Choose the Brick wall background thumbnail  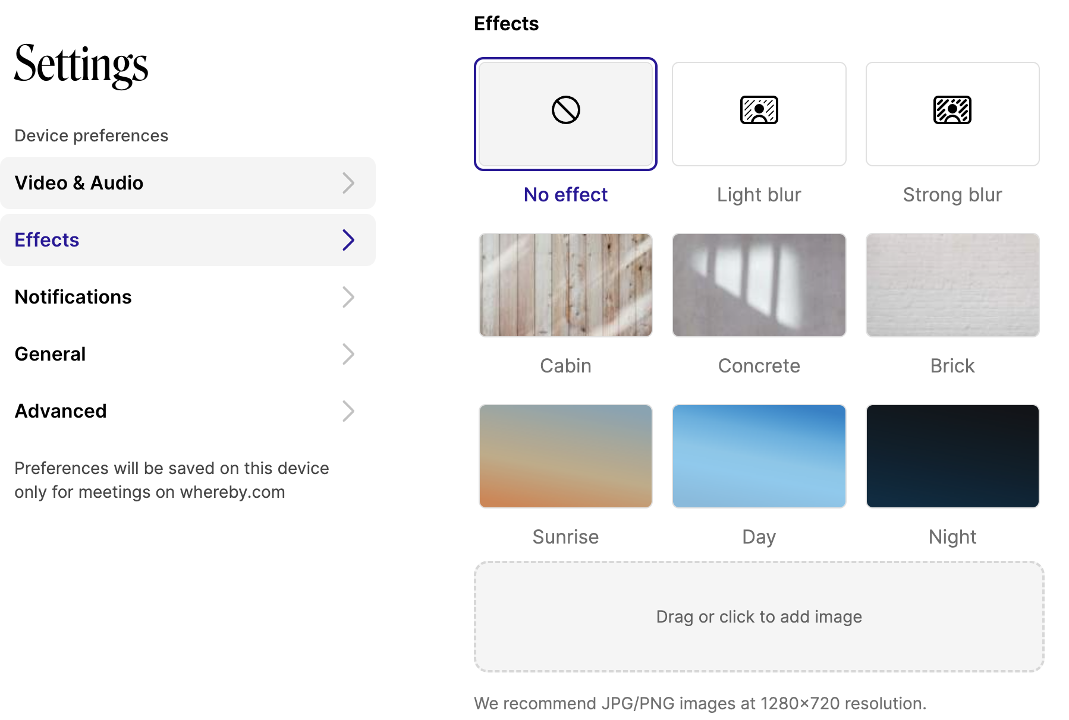[952, 285]
